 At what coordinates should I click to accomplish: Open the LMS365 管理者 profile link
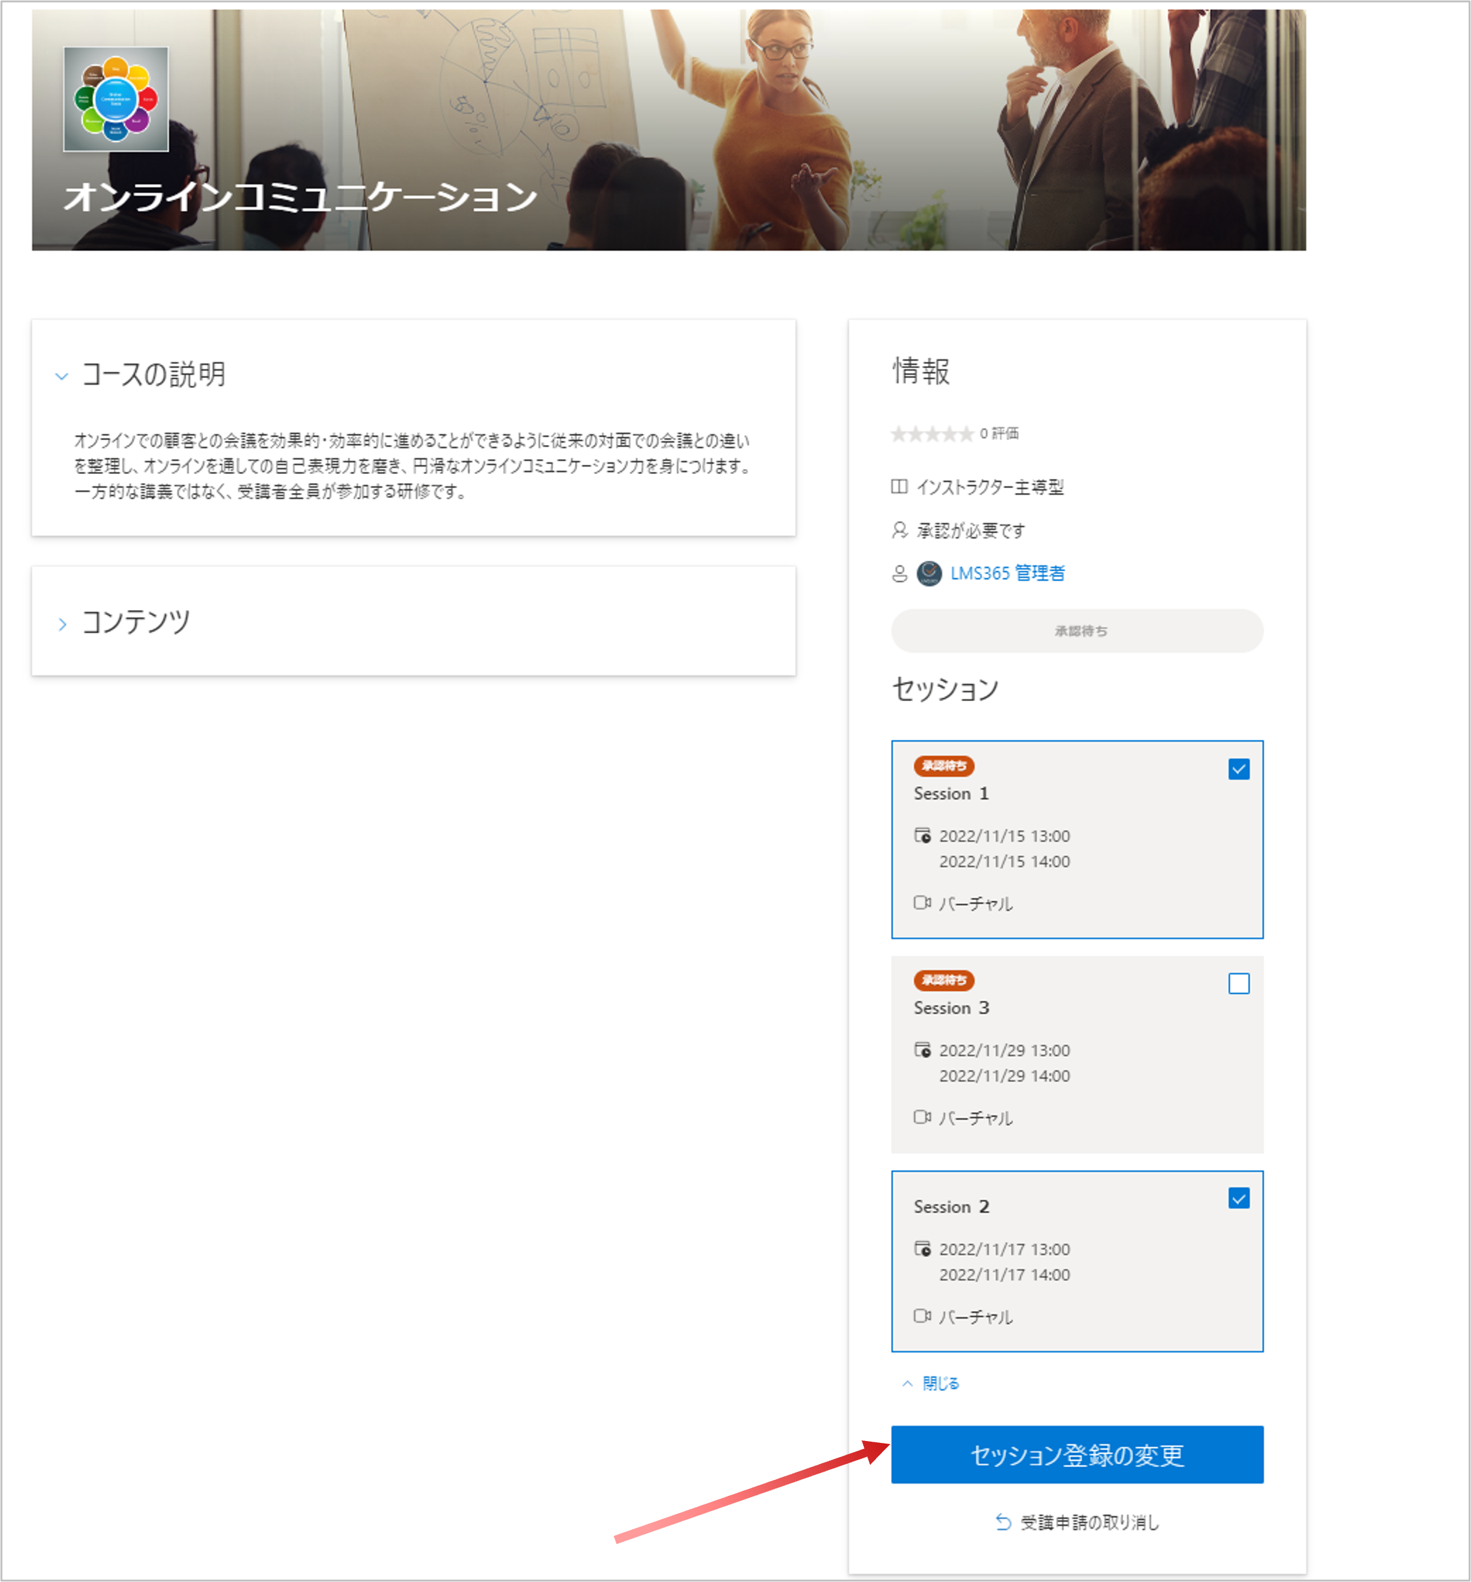pos(1007,573)
